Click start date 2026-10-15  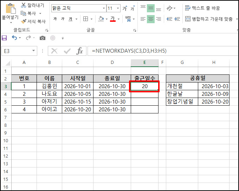[78, 101]
